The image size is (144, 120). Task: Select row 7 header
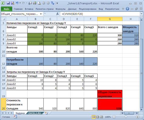[x=3, y=35]
